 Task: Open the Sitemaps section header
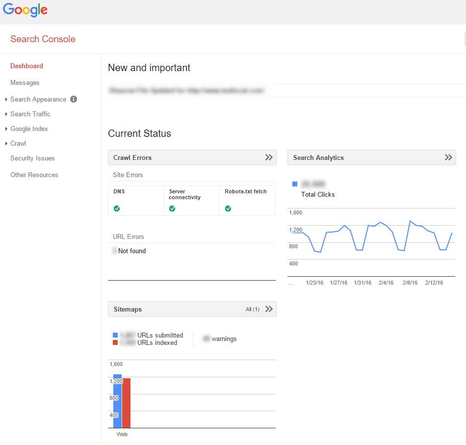click(x=192, y=309)
